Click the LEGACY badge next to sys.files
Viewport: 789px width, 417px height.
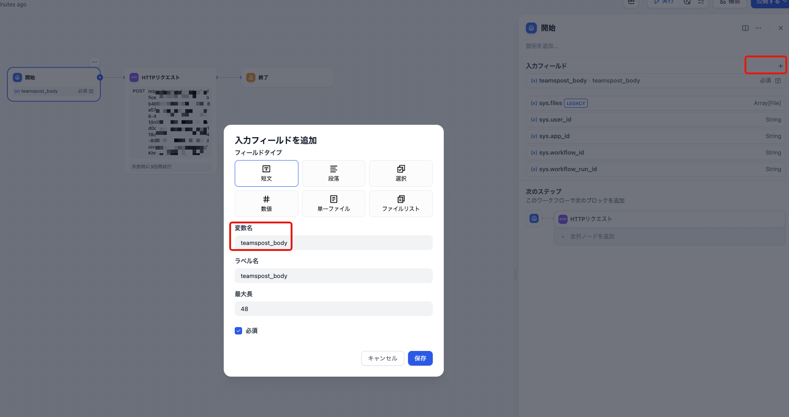pos(576,103)
